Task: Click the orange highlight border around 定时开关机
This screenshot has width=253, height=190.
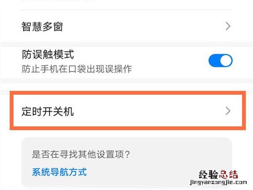Action: click(x=126, y=95)
